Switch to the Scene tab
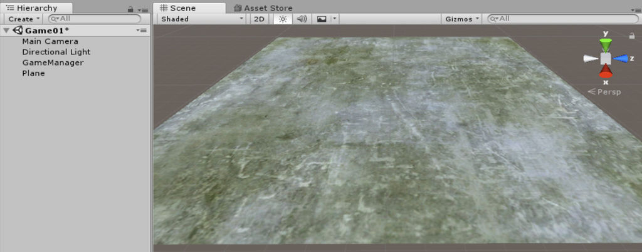Viewport: 642px width, 252px height. tap(189, 8)
